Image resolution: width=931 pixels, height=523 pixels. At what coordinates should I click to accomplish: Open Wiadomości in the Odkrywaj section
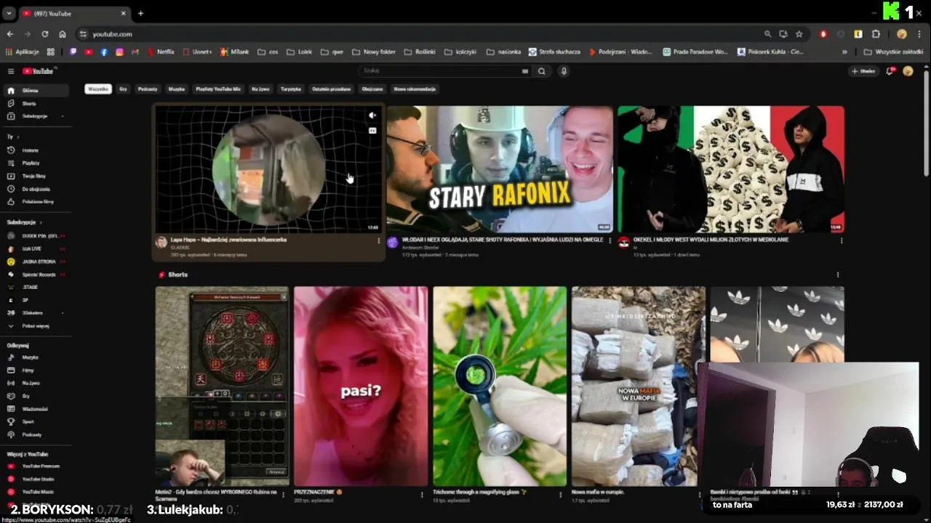[x=36, y=409]
